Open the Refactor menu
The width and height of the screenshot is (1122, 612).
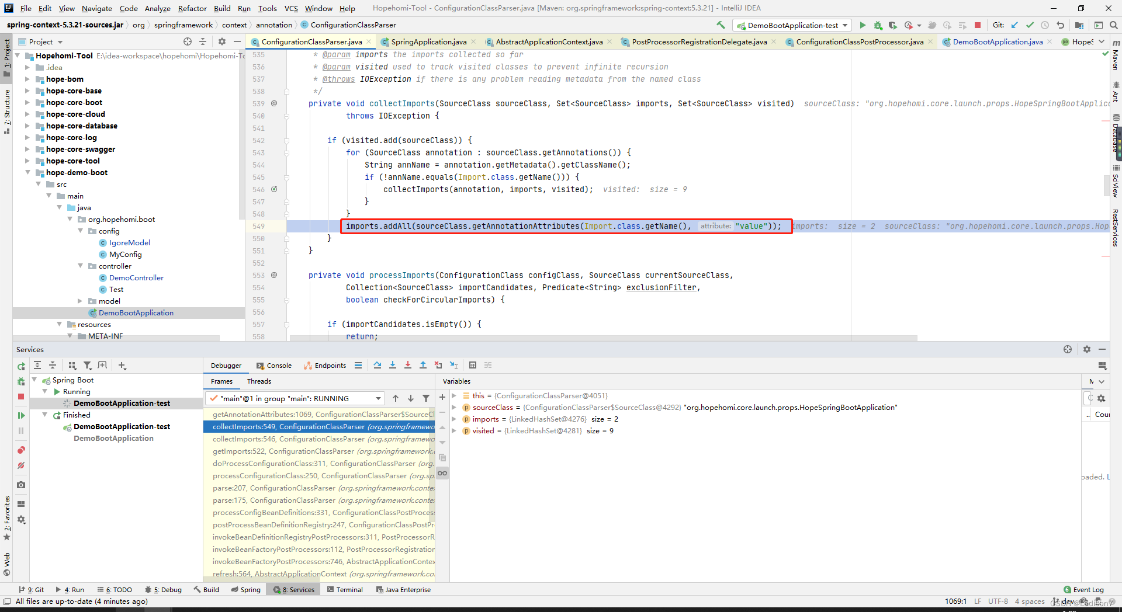coord(192,8)
